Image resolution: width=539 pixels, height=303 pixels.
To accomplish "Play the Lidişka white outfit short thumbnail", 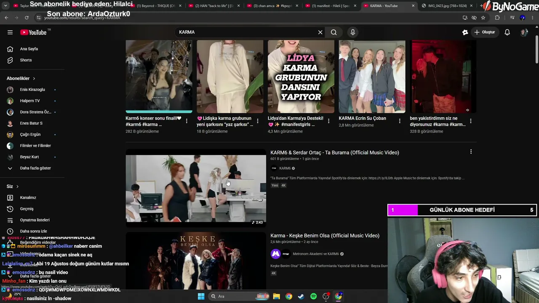I will [x=230, y=77].
